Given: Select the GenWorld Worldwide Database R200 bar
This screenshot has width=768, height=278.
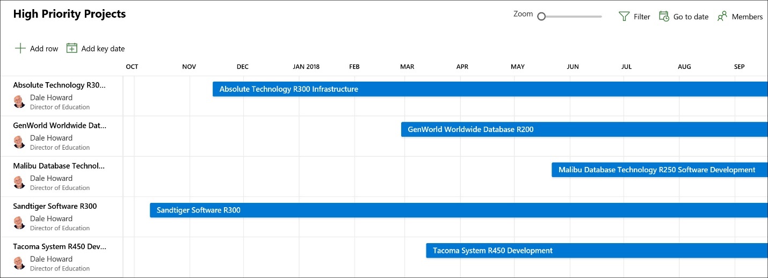Looking at the screenshot, I should pyautogui.click(x=584, y=129).
